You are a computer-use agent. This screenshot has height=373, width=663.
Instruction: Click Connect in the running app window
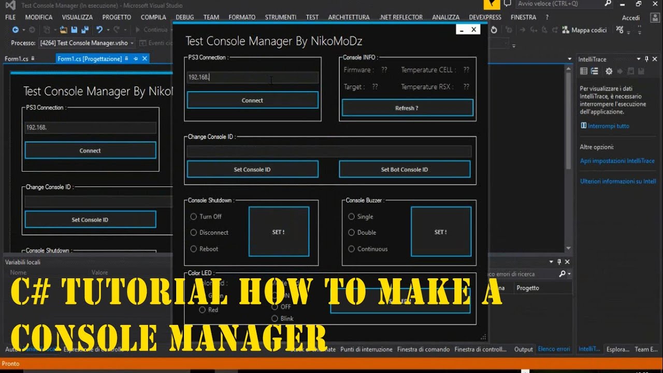tap(252, 100)
